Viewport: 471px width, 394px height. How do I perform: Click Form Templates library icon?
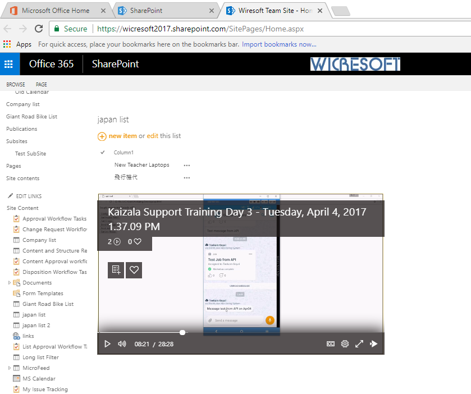point(16,294)
